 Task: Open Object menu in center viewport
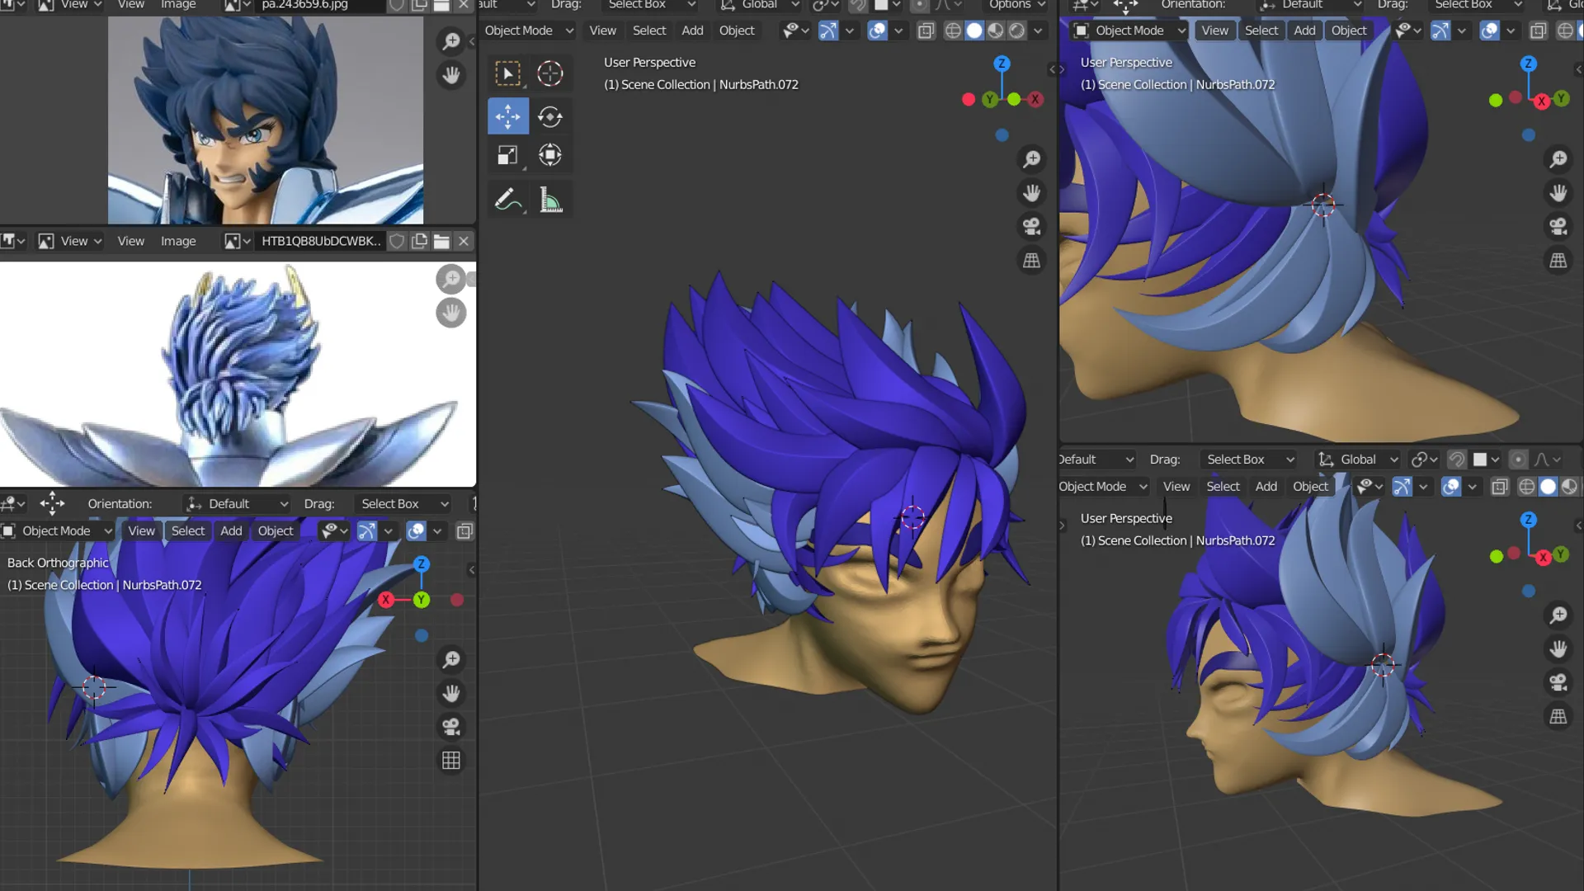point(737,31)
